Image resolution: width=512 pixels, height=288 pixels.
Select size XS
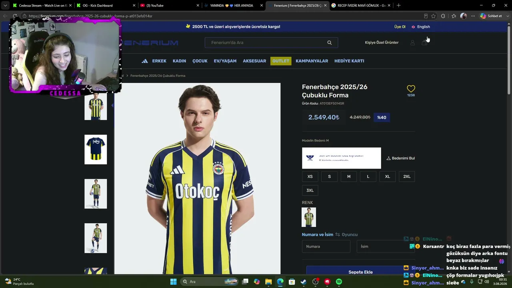point(310,176)
